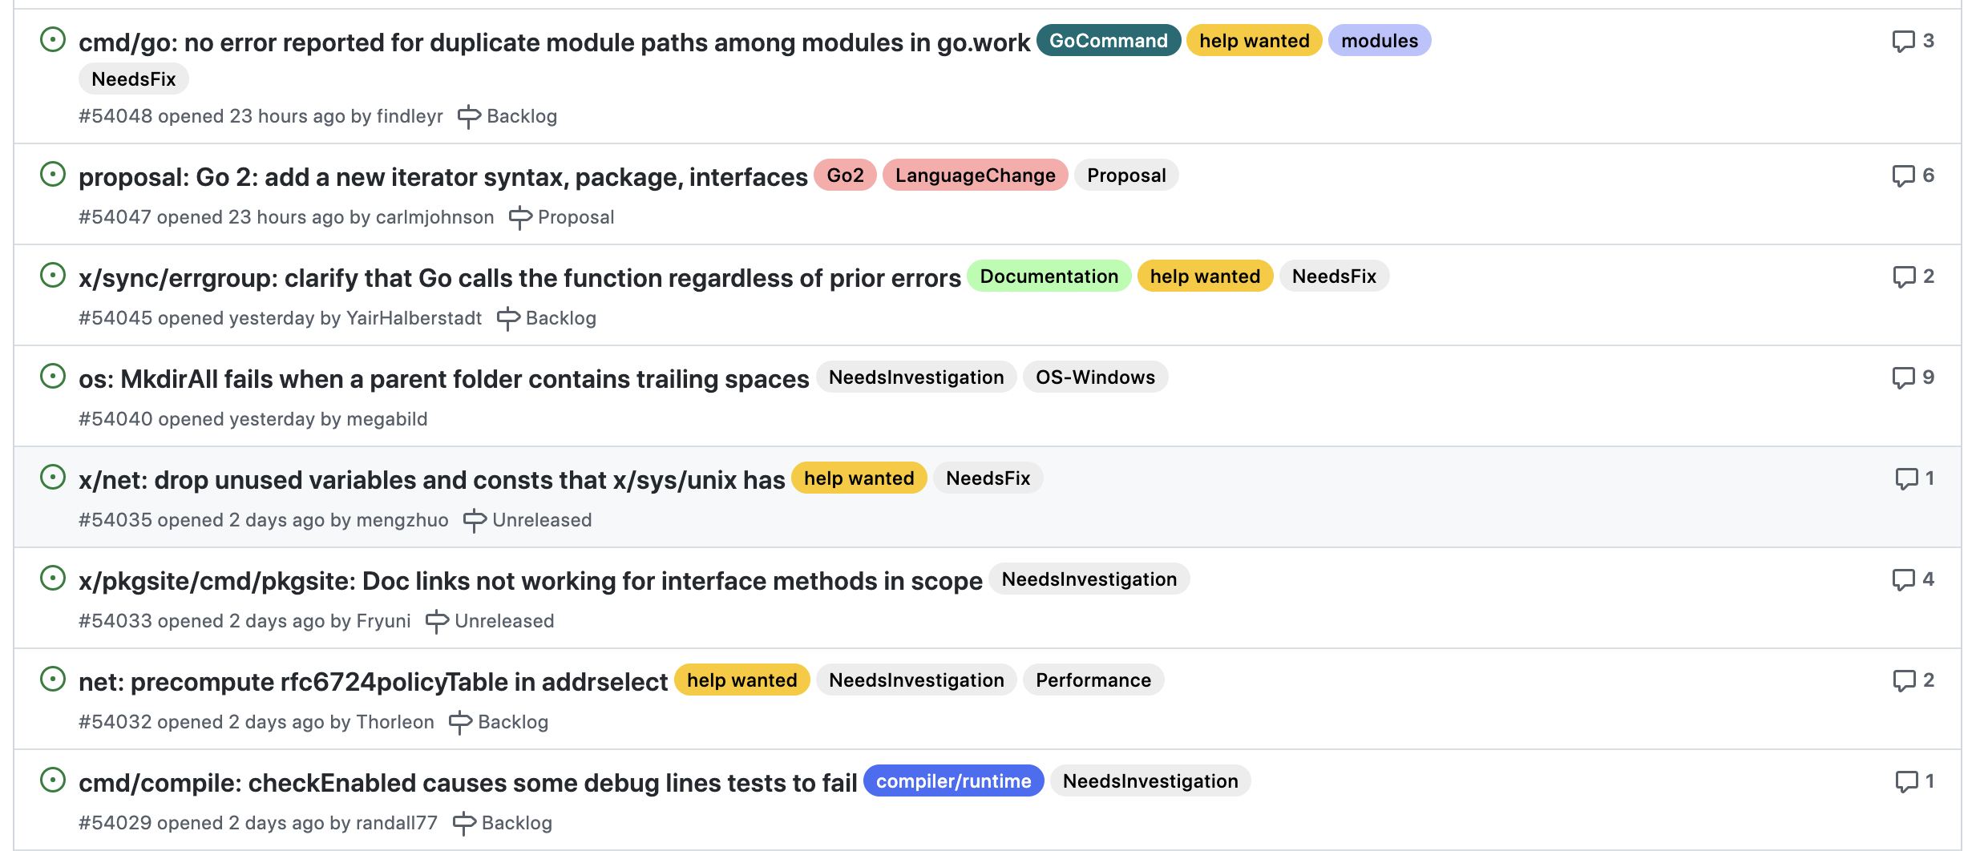Click comments icon on MkdirAll issue

(1903, 377)
